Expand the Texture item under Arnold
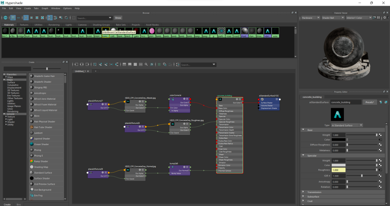 [6, 117]
